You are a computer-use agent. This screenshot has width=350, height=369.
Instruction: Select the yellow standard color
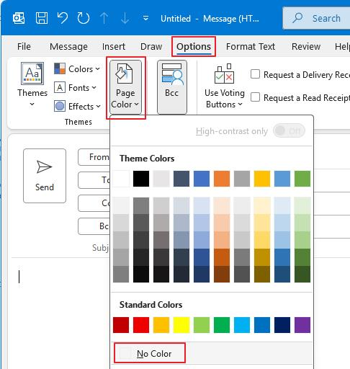[181, 325]
